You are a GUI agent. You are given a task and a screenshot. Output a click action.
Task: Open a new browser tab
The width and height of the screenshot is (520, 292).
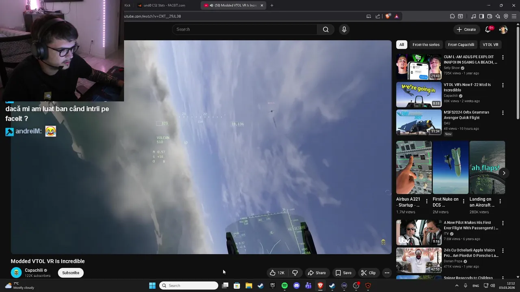pos(272,5)
